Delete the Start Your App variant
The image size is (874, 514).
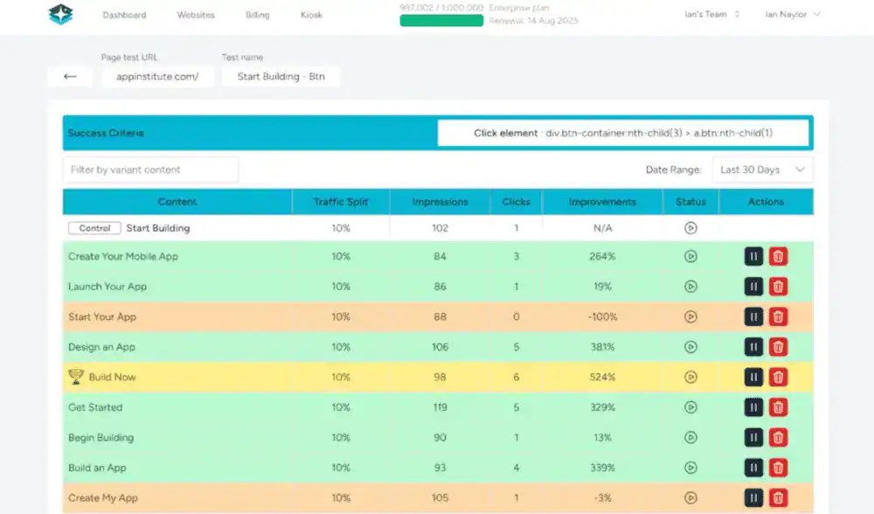coord(778,317)
